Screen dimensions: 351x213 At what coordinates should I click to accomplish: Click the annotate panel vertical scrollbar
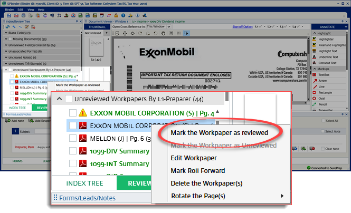347,71
